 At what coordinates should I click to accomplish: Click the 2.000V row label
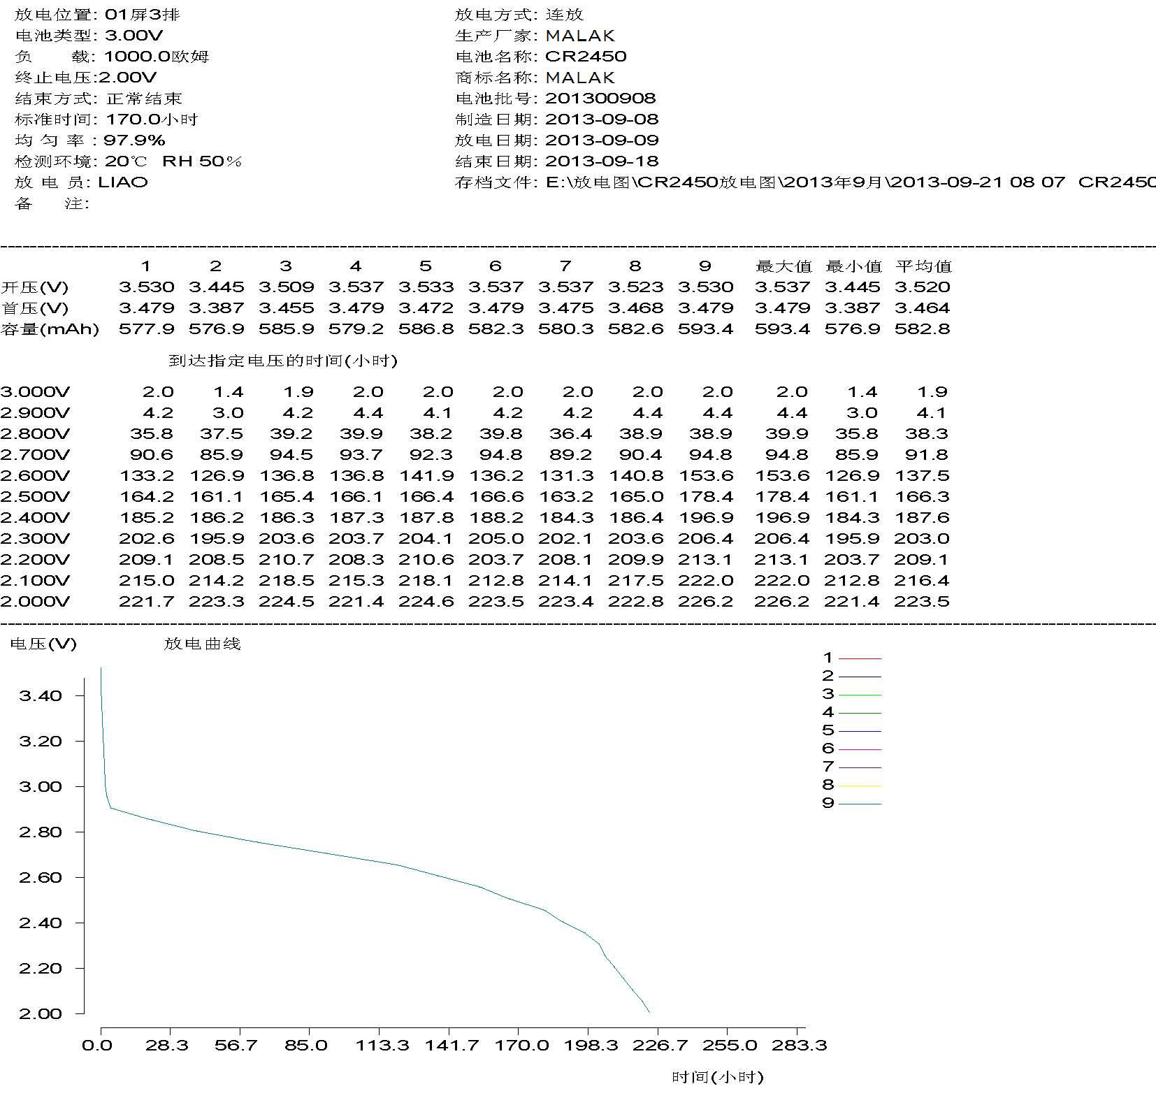click(35, 602)
